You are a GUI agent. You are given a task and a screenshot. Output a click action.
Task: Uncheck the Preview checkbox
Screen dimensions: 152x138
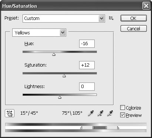[x=122, y=115]
